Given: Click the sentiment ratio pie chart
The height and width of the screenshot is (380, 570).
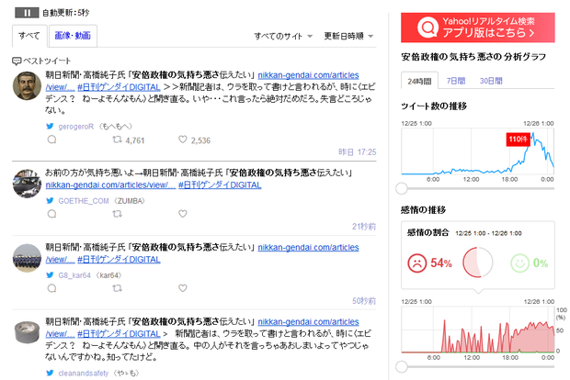Looking at the screenshot, I should click(478, 263).
